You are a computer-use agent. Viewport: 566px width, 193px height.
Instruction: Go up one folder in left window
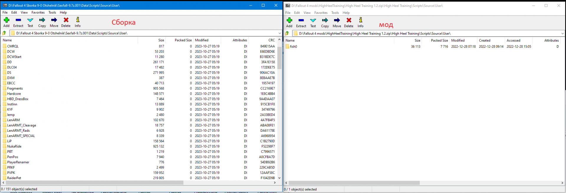pyautogui.click(x=4, y=33)
